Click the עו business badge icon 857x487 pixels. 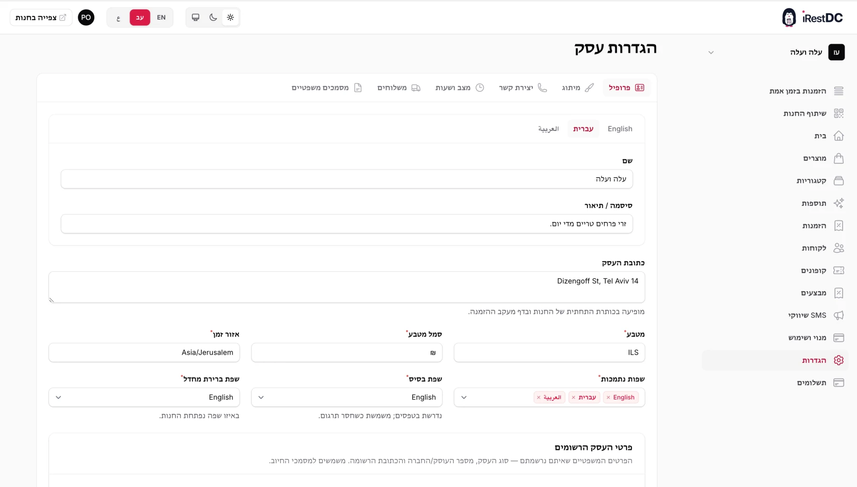[x=837, y=52]
